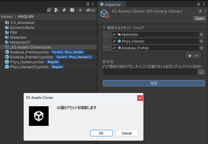Click dialog message 20個のアセットを複製します

pos(76,108)
